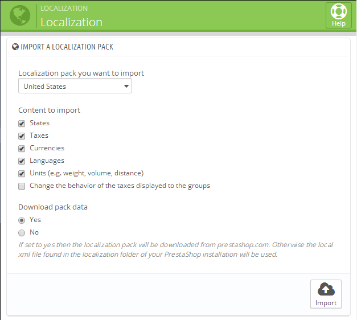Uncheck the Currencies checkbox
The image size is (357, 320).
(x=22, y=149)
